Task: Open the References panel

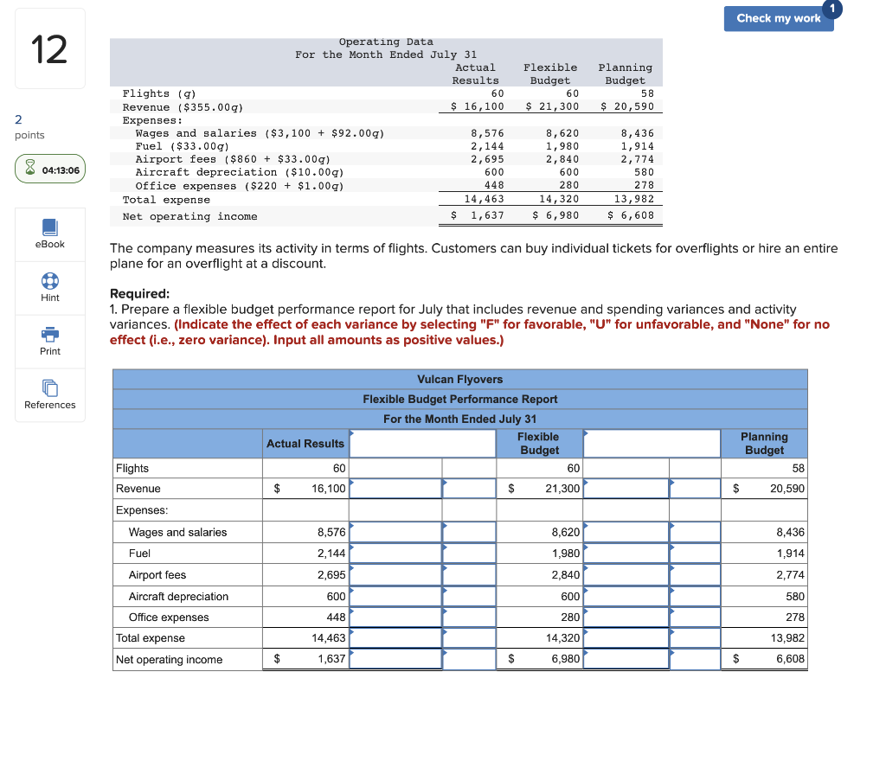Action: tap(49, 394)
